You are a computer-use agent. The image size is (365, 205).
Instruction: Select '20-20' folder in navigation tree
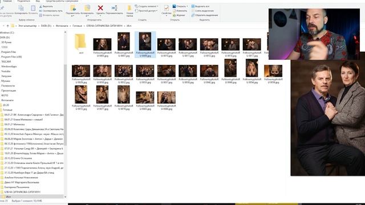pyautogui.click(x=6, y=105)
